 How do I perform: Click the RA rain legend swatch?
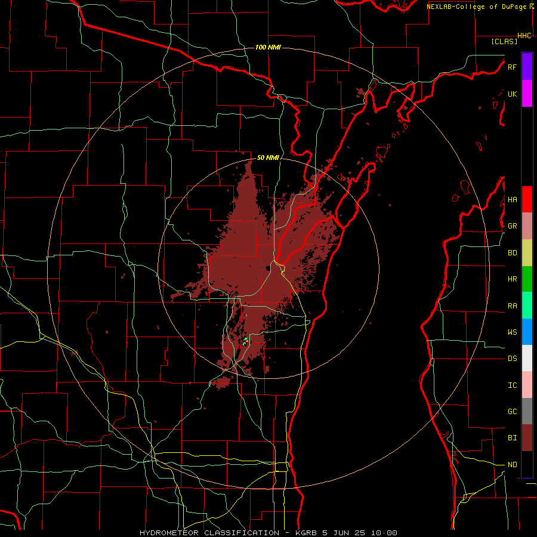pos(527,305)
